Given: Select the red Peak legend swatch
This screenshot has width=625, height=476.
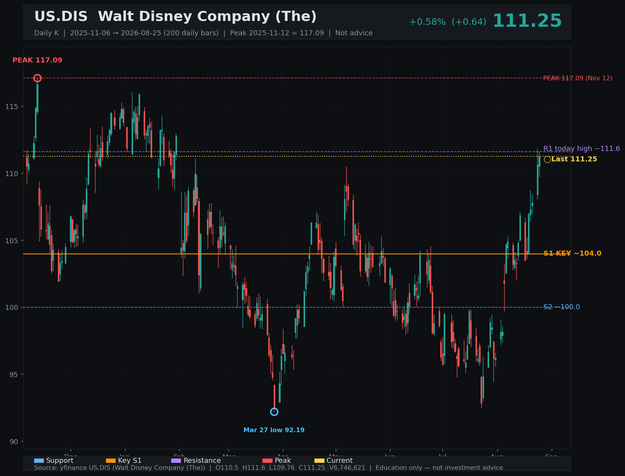Looking at the screenshot, I should [267, 461].
